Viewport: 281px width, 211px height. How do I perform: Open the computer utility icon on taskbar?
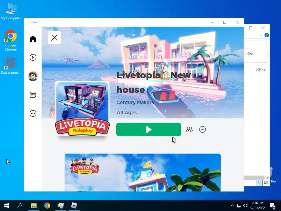61,206
